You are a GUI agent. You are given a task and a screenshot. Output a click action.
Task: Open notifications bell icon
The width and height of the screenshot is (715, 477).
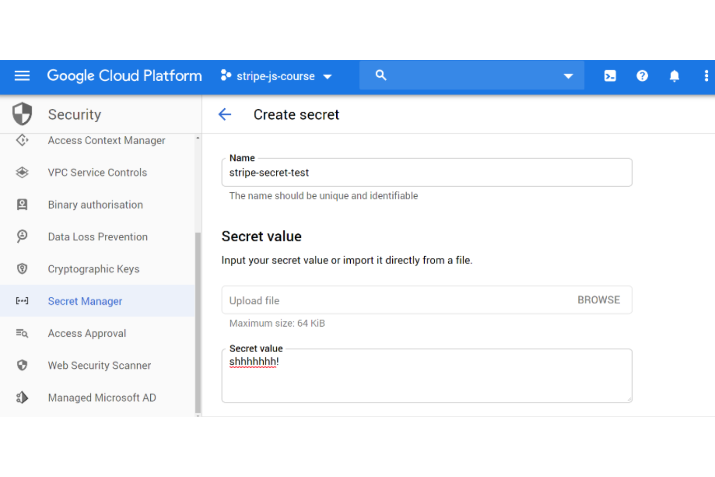[674, 76]
